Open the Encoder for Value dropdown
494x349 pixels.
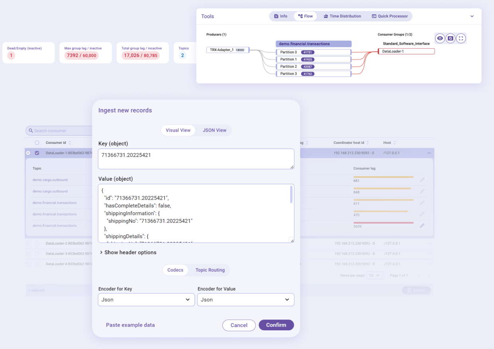(245, 300)
